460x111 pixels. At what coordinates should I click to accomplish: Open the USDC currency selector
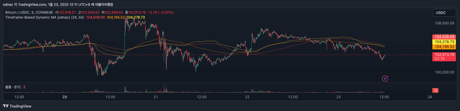coord(444,13)
